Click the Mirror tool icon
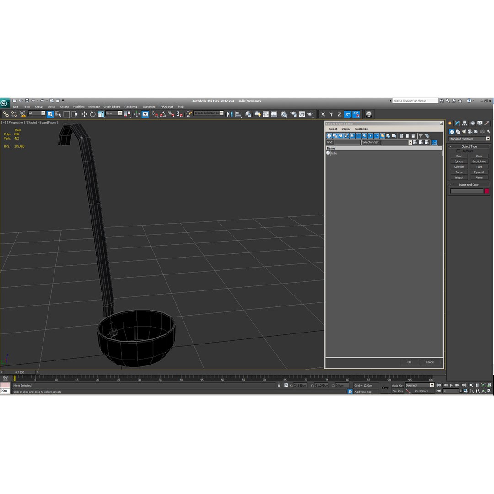494x494 pixels. pos(230,114)
